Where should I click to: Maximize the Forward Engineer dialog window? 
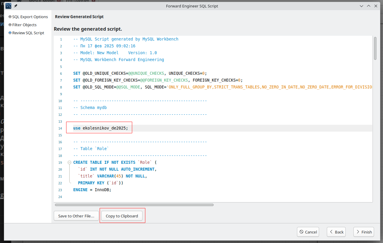pos(369,6)
